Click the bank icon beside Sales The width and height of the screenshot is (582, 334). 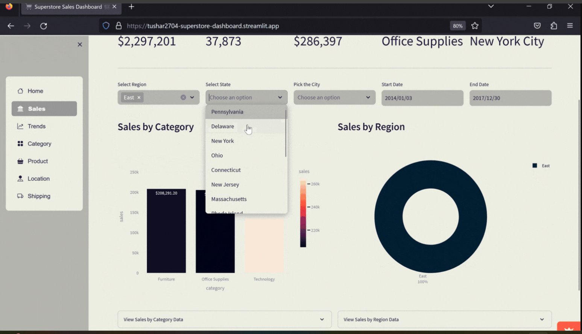[x=20, y=109]
